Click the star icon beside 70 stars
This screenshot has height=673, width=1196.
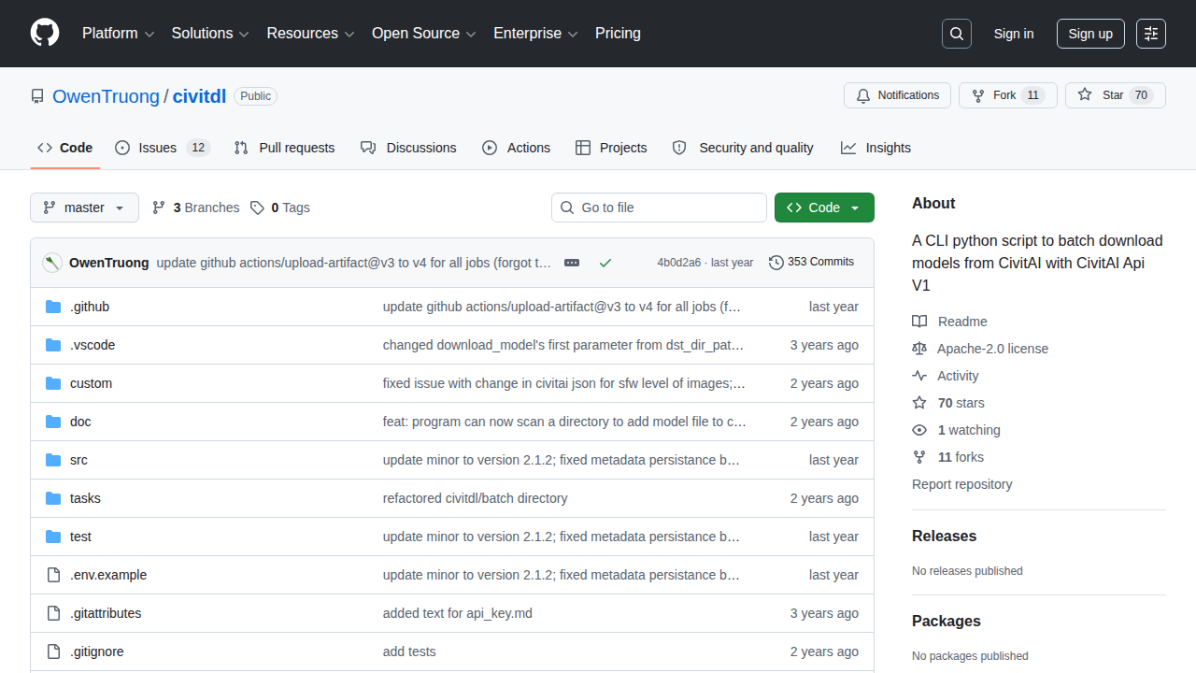[x=919, y=403]
